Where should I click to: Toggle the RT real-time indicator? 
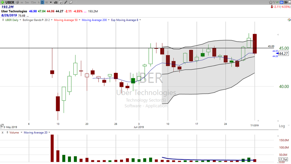pos(278,2)
